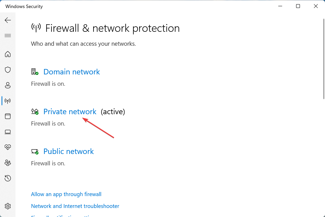Open Public network settings link
The width and height of the screenshot is (325, 217).
(68, 151)
